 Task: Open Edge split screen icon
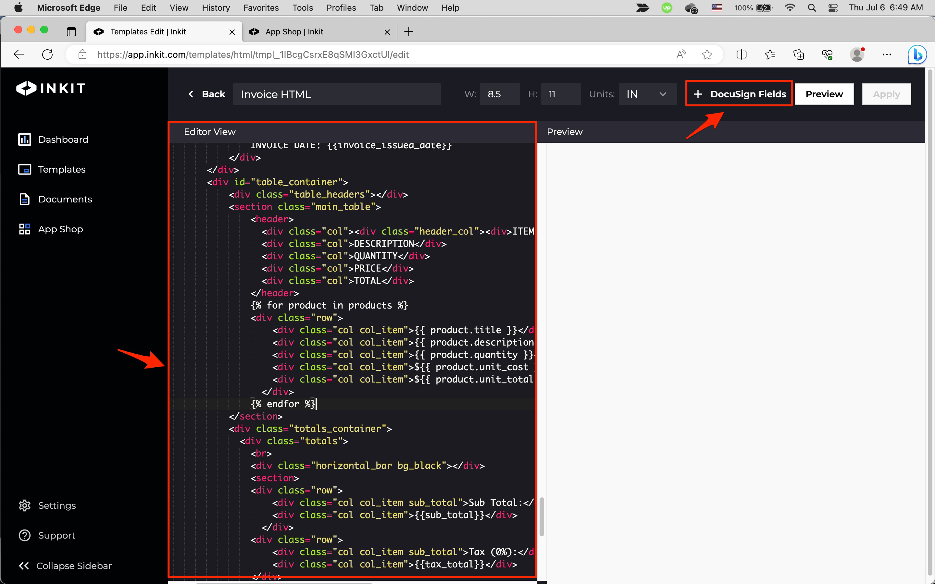coord(741,55)
